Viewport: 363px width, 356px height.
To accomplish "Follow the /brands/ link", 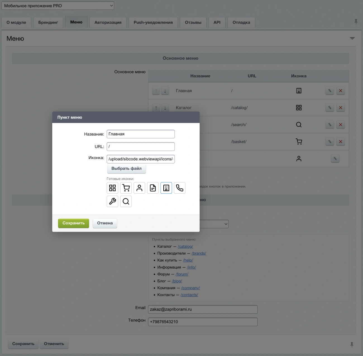I will coord(199,253).
